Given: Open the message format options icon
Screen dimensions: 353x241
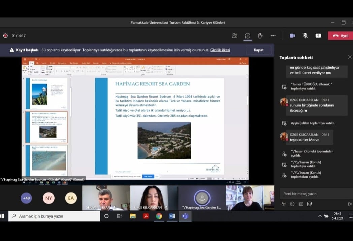Looking at the screenshot, I should [x=284, y=204].
